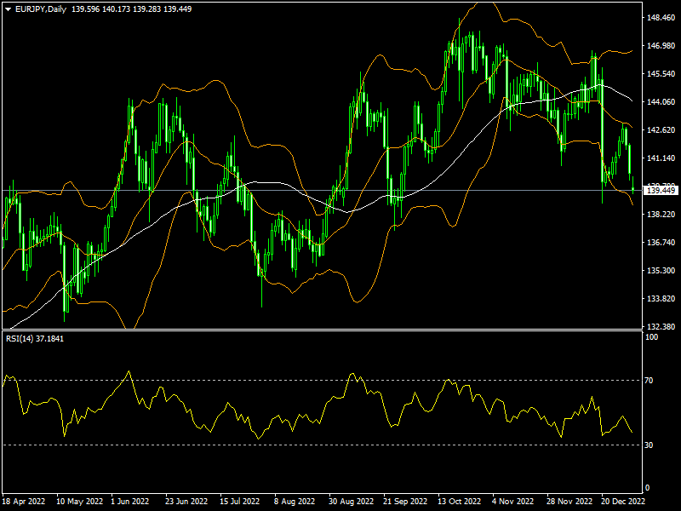Select the 142.620 price axis label
Image resolution: width=681 pixels, height=511 pixels.
[x=661, y=130]
